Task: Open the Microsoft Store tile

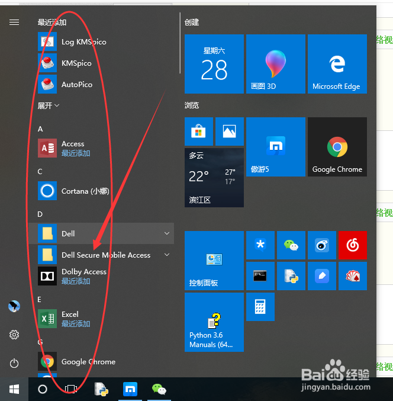Action: [199, 131]
